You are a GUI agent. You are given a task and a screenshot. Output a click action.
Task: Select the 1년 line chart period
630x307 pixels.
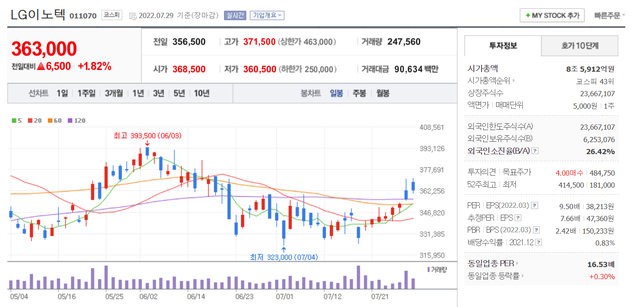[138, 93]
